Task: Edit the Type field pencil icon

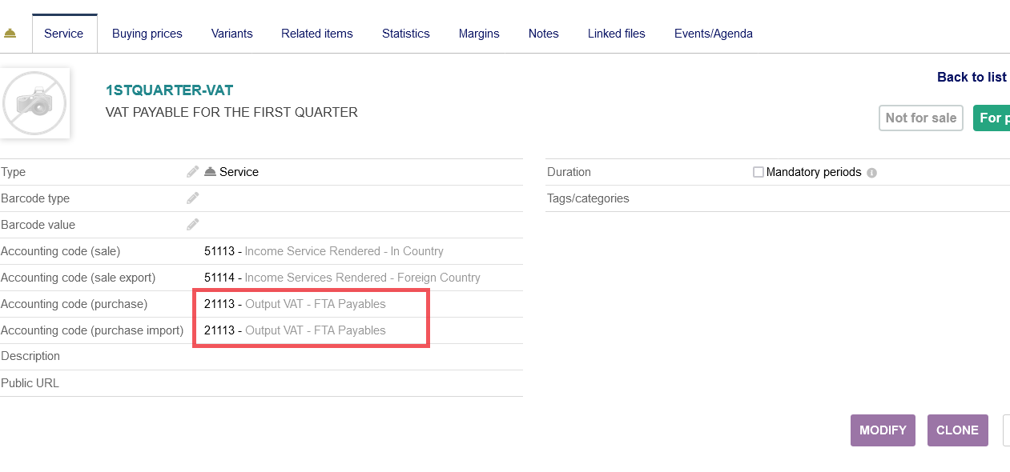Action: tap(192, 172)
